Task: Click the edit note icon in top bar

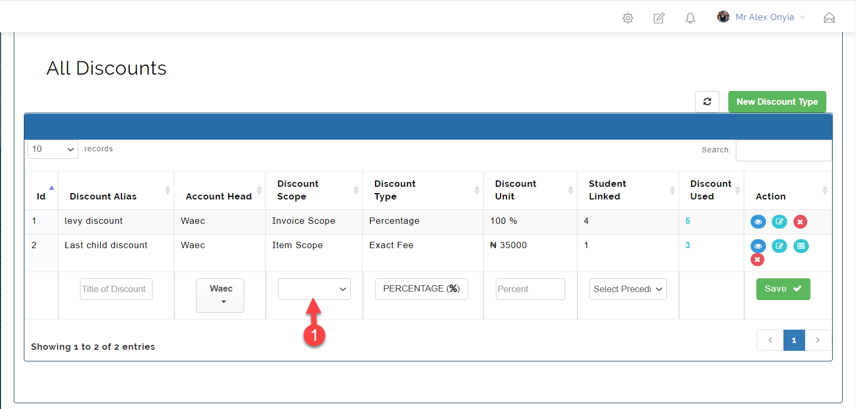Action: (x=659, y=18)
